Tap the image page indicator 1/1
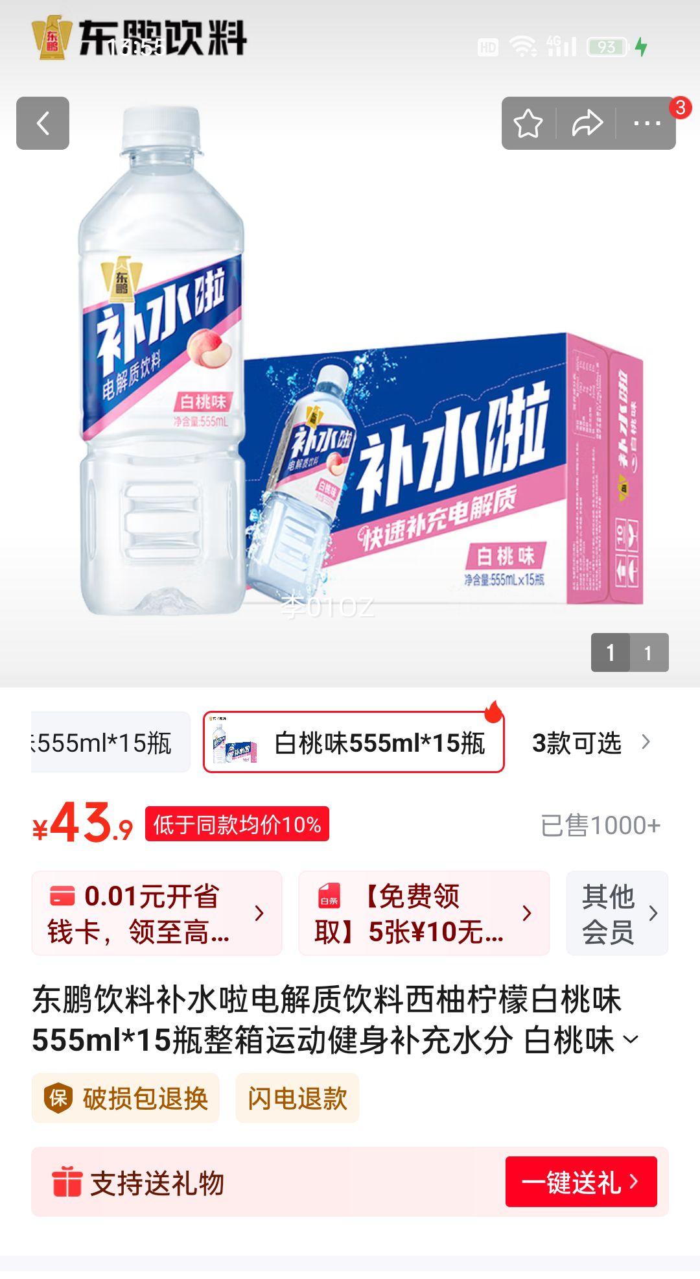Image resolution: width=700 pixels, height=1279 pixels. tap(629, 652)
